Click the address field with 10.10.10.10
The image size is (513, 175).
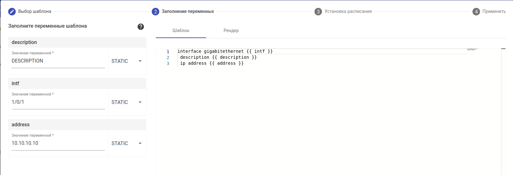point(58,143)
